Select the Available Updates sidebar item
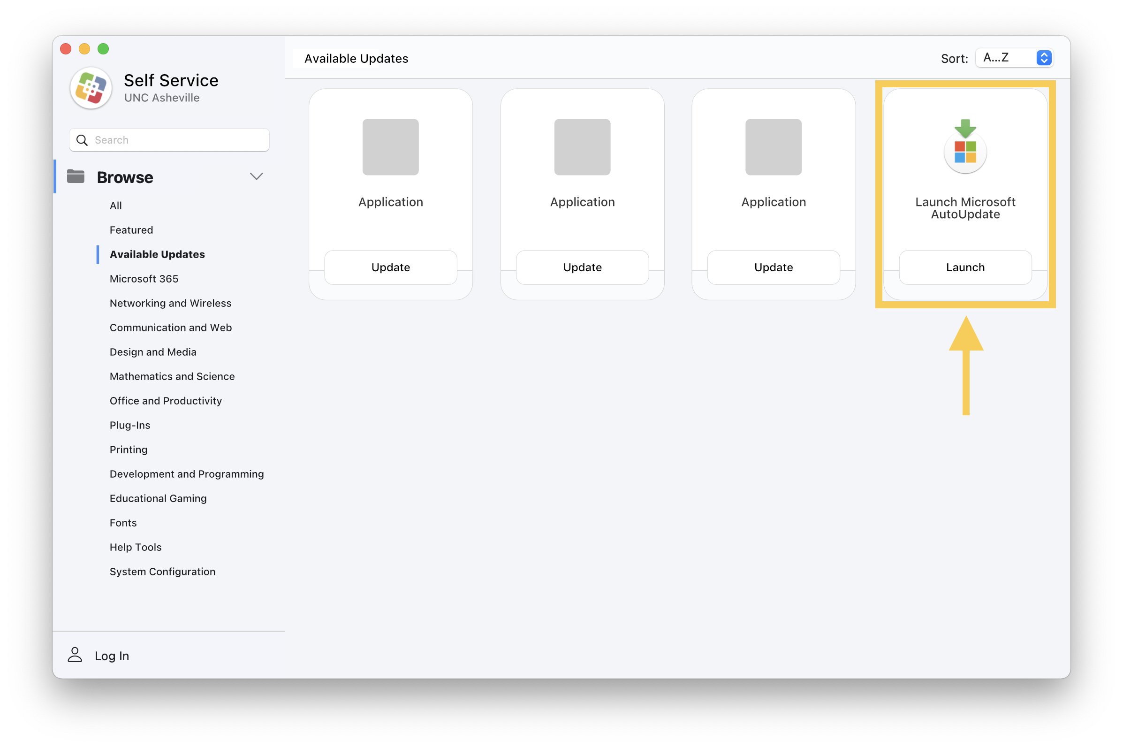The image size is (1123, 748). coord(157,254)
